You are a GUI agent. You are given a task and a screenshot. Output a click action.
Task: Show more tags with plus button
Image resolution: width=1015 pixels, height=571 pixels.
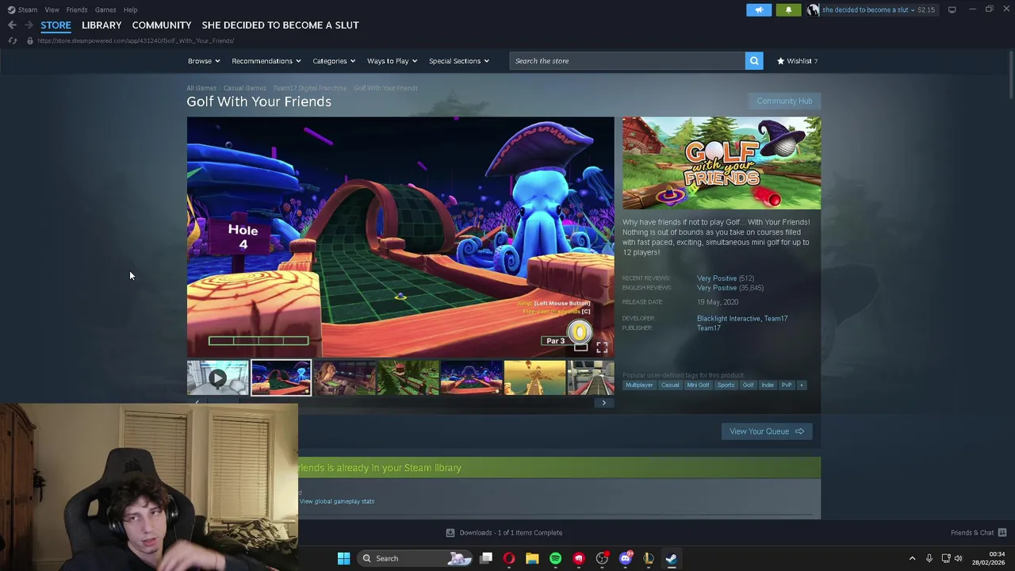click(x=801, y=385)
